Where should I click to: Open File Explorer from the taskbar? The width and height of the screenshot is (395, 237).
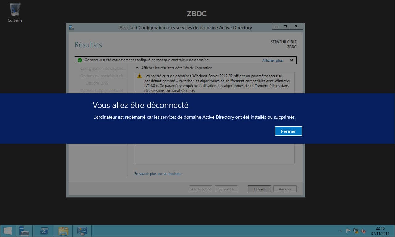pos(63,231)
